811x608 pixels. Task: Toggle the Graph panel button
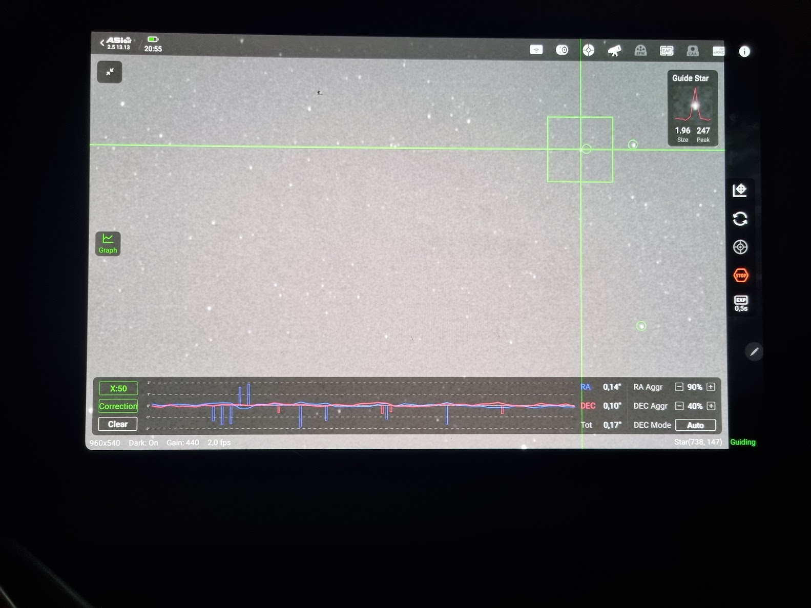click(x=108, y=243)
